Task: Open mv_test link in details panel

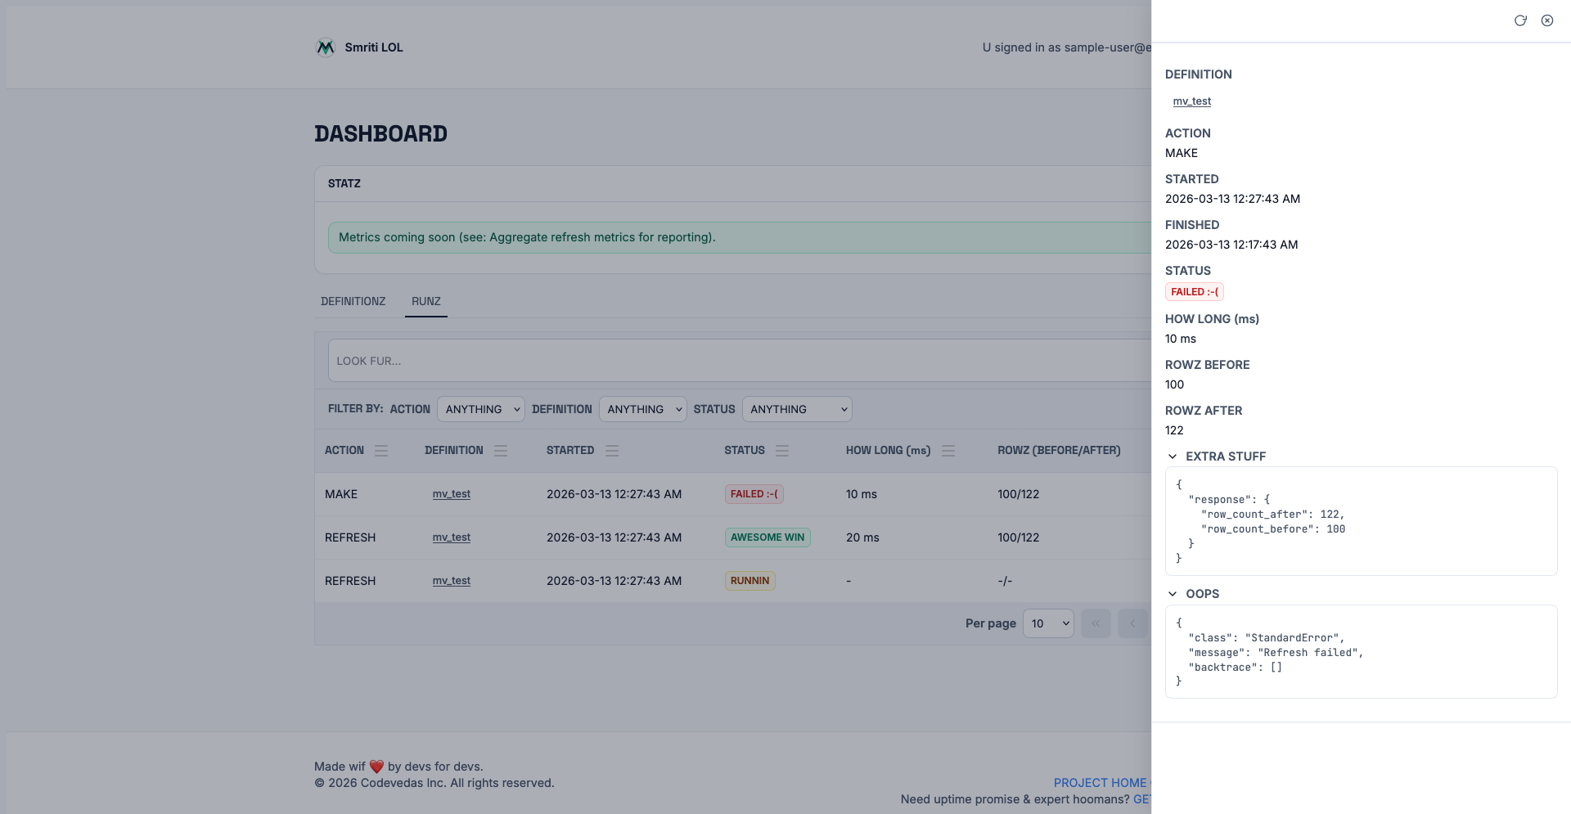Action: (x=1191, y=101)
